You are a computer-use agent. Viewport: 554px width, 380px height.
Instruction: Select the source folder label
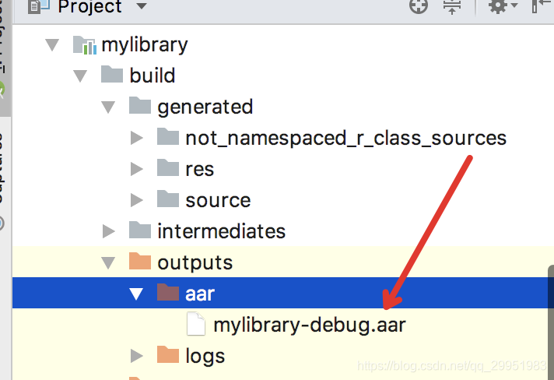218,201
